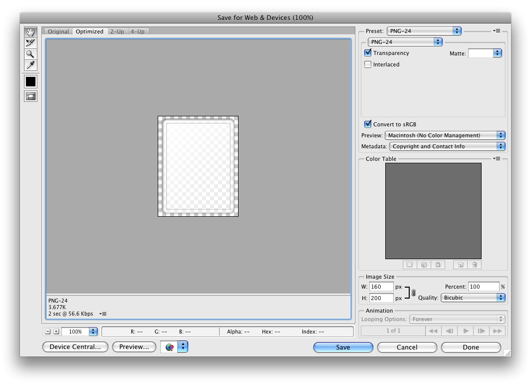
Task: Click the zoom out minus button
Action: coord(47,332)
